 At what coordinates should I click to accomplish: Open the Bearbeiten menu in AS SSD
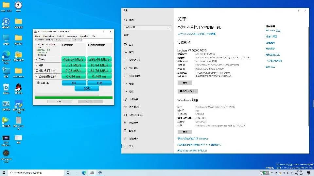click(48, 36)
